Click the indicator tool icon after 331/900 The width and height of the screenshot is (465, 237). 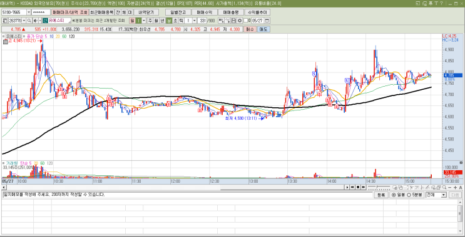pos(221,21)
